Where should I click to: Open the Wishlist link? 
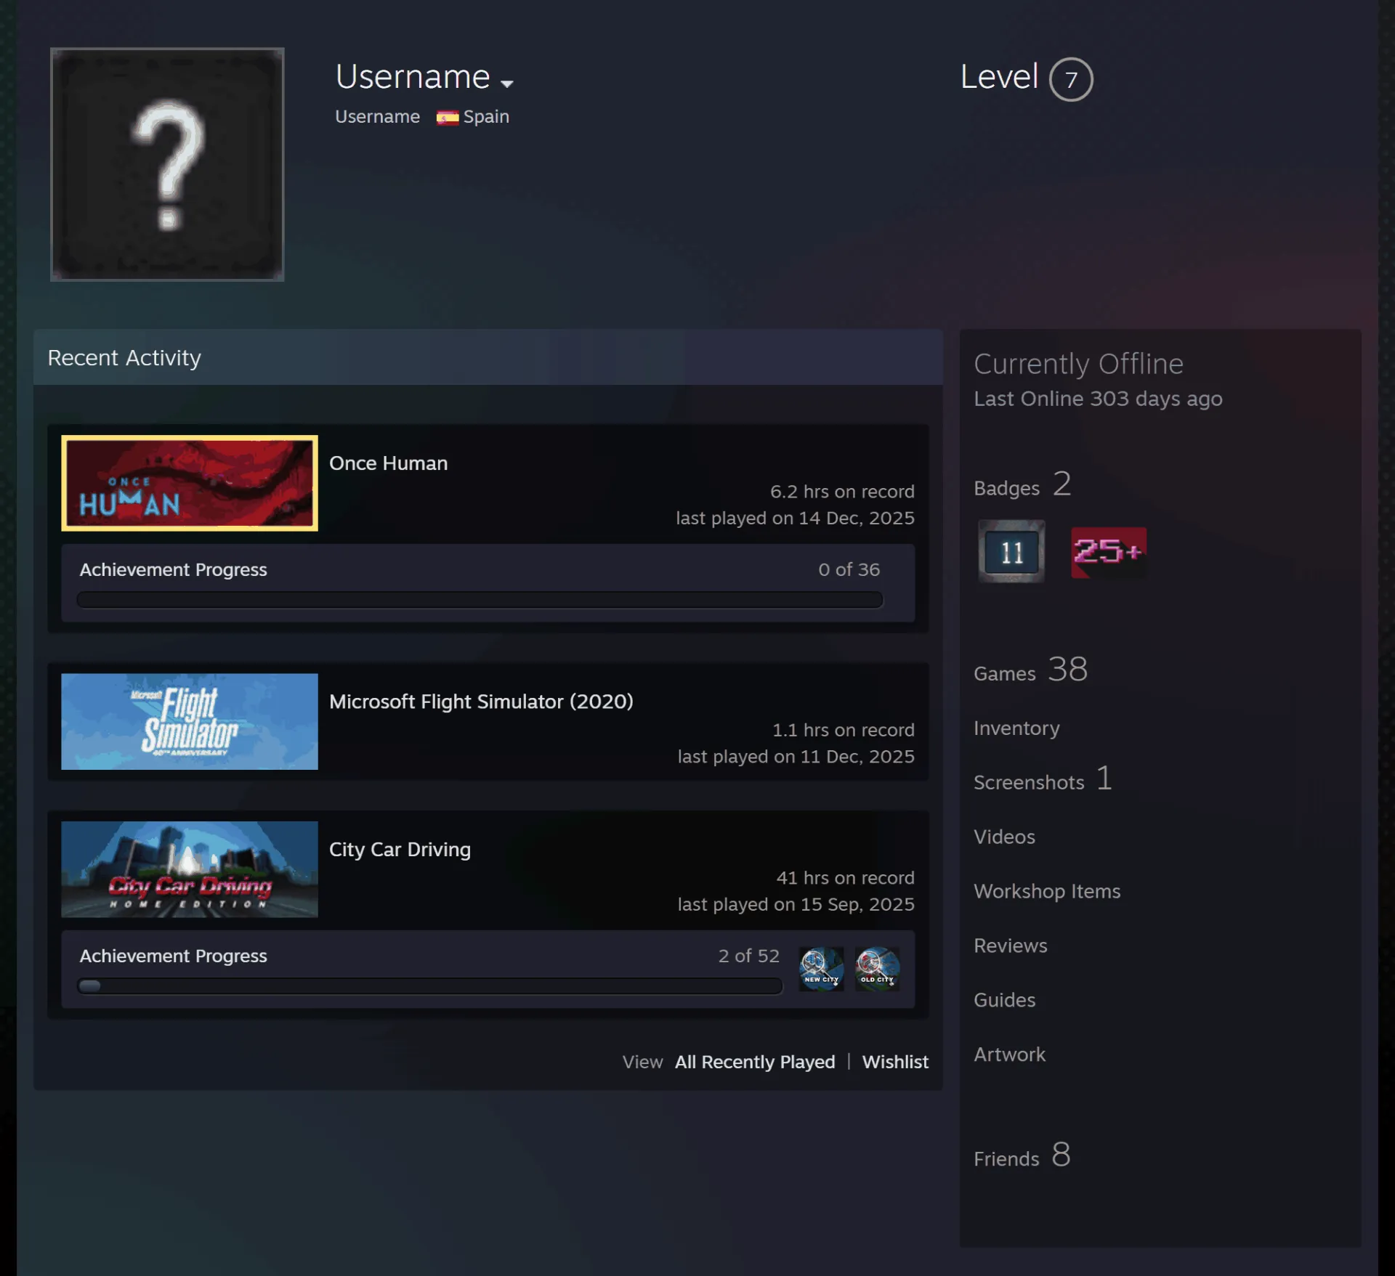coord(895,1062)
